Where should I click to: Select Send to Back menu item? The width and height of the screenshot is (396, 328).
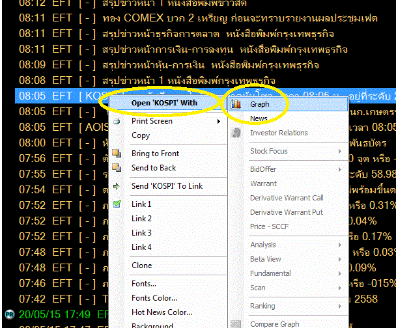coord(154,168)
